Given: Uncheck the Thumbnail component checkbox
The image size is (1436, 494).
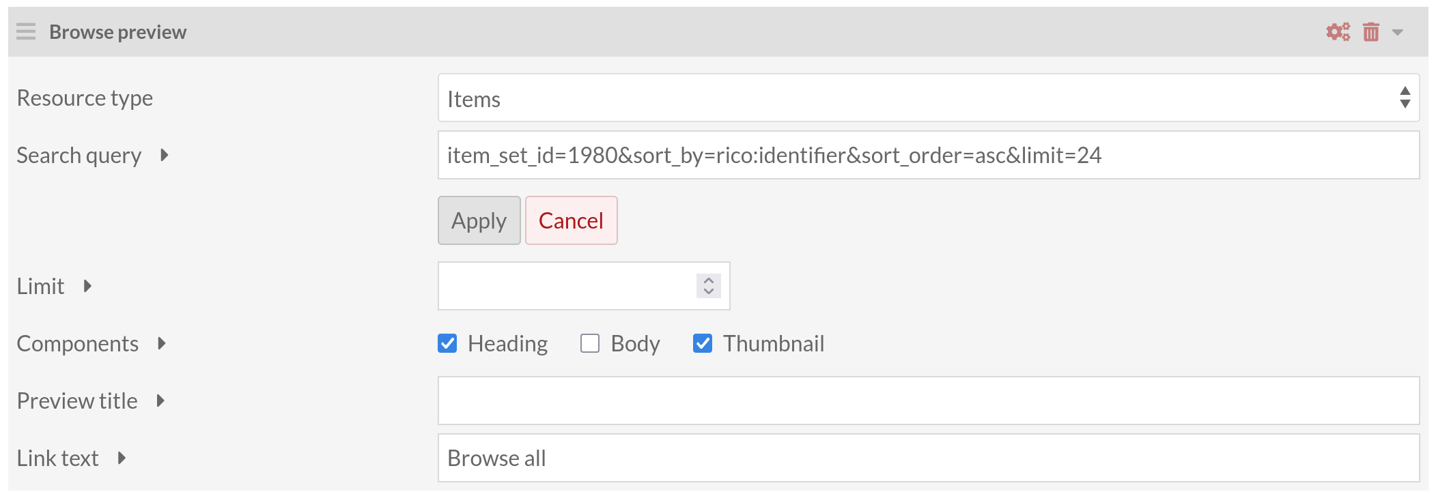Looking at the screenshot, I should tap(703, 343).
